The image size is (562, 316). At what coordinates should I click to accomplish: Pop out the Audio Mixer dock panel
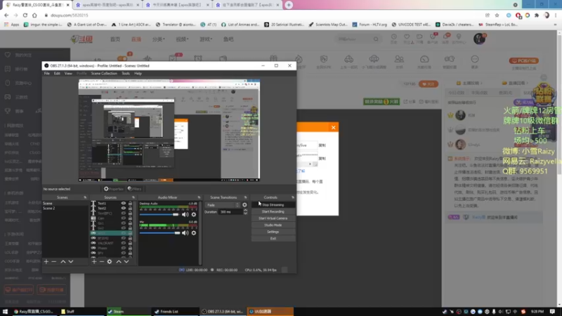199,197
